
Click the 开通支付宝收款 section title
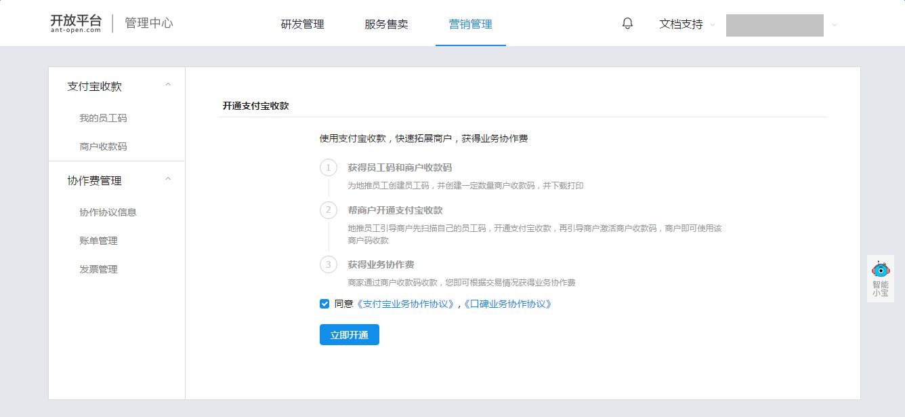click(x=256, y=106)
